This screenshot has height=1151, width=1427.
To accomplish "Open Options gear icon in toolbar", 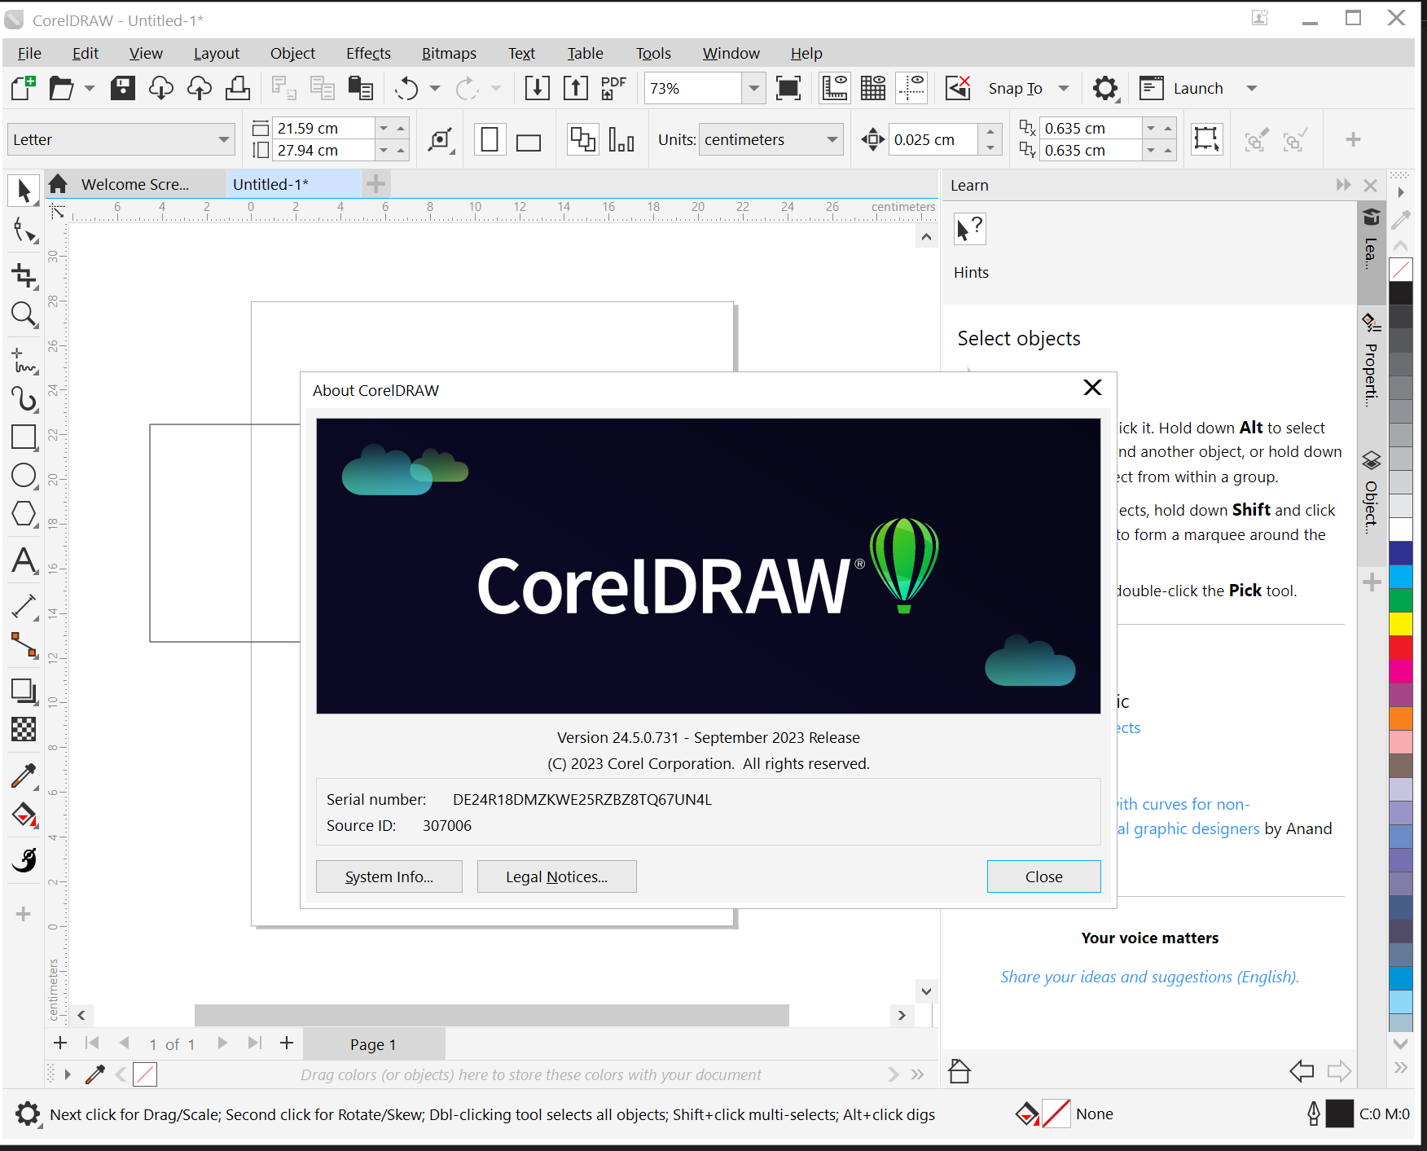I will (1105, 88).
